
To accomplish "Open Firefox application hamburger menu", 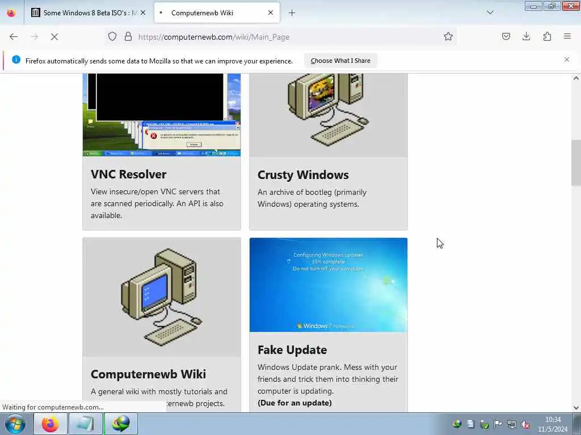I will pyautogui.click(x=567, y=36).
